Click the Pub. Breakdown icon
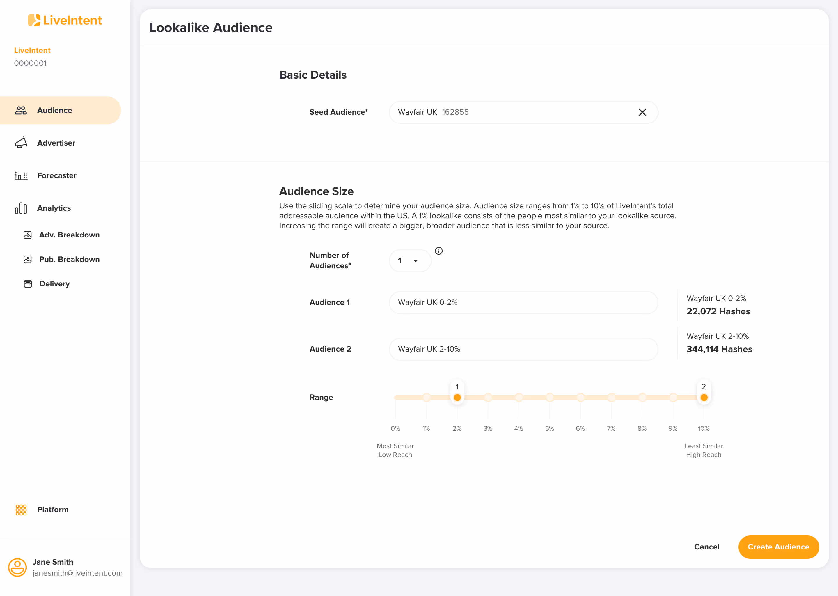 (28, 260)
